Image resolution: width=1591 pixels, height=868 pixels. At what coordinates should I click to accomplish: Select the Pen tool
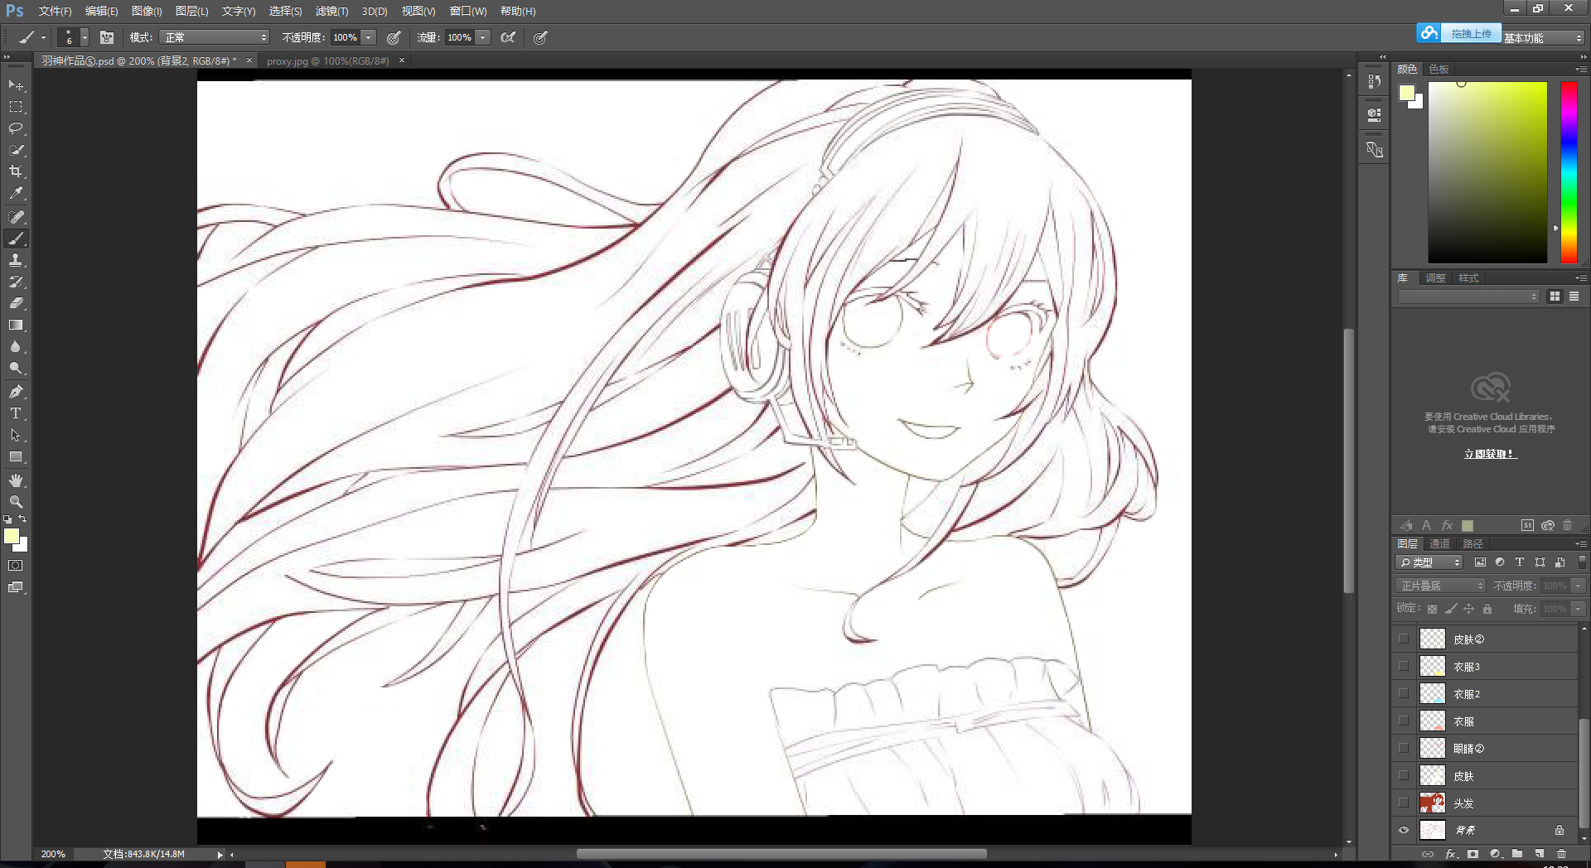pyautogui.click(x=16, y=392)
